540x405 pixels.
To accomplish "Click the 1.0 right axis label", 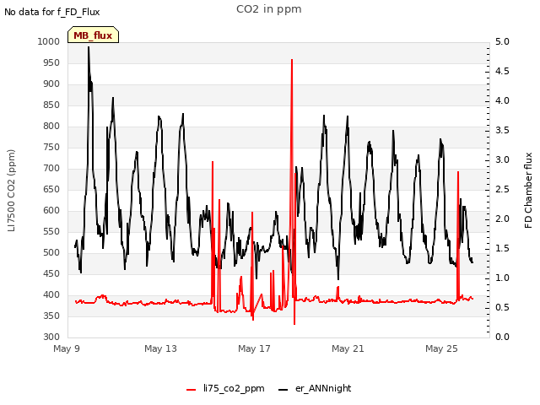I will click(x=502, y=278).
